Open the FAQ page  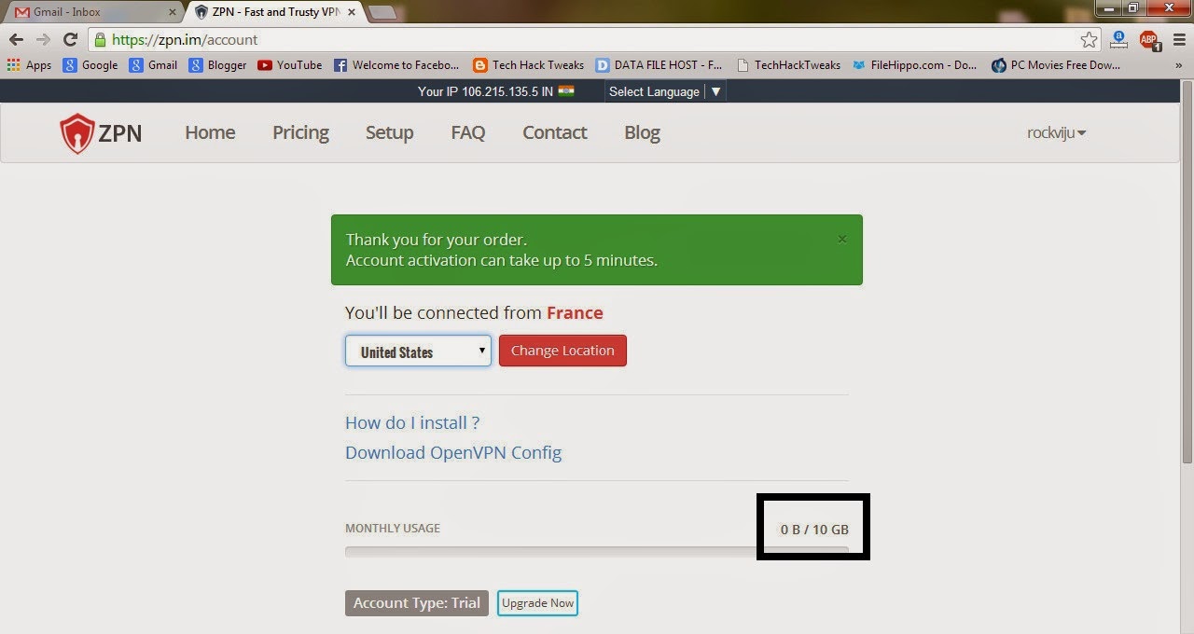pos(467,132)
